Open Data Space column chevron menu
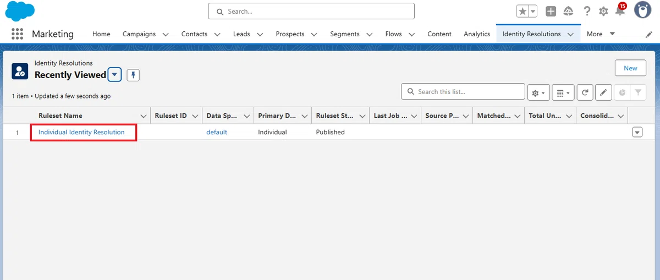Image resolution: width=660 pixels, height=280 pixels. tap(247, 116)
